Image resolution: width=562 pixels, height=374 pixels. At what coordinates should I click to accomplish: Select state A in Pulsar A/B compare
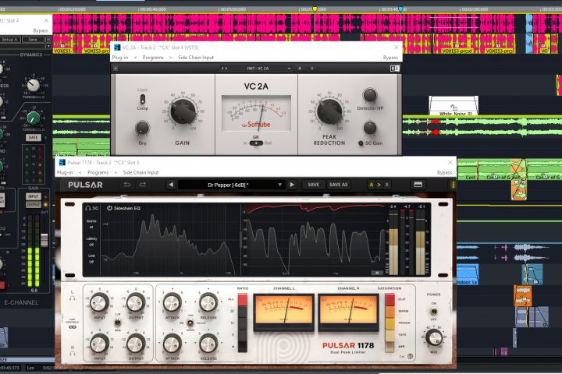tap(372, 185)
